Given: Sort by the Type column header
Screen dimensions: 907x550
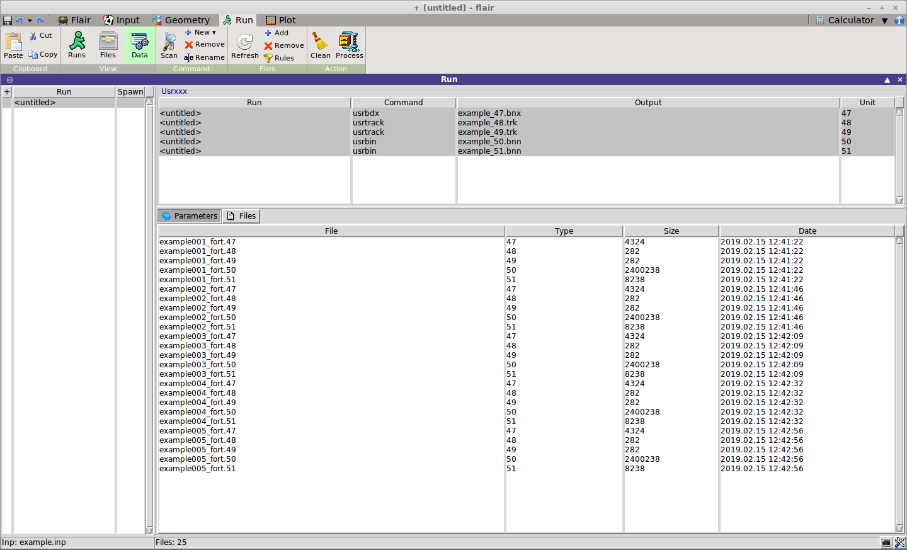Looking at the screenshot, I should click(564, 231).
